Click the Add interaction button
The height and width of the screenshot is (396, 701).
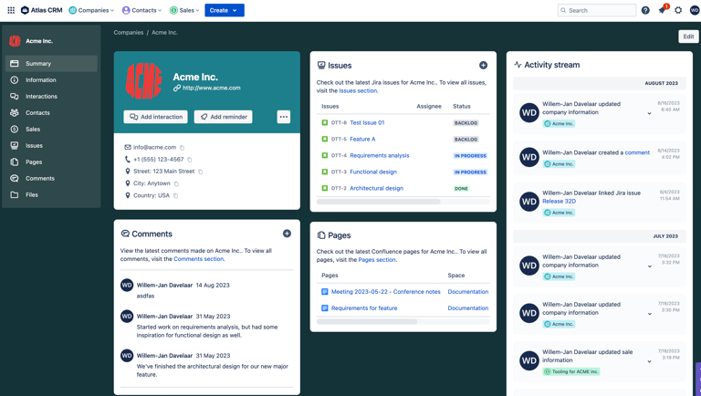[155, 117]
